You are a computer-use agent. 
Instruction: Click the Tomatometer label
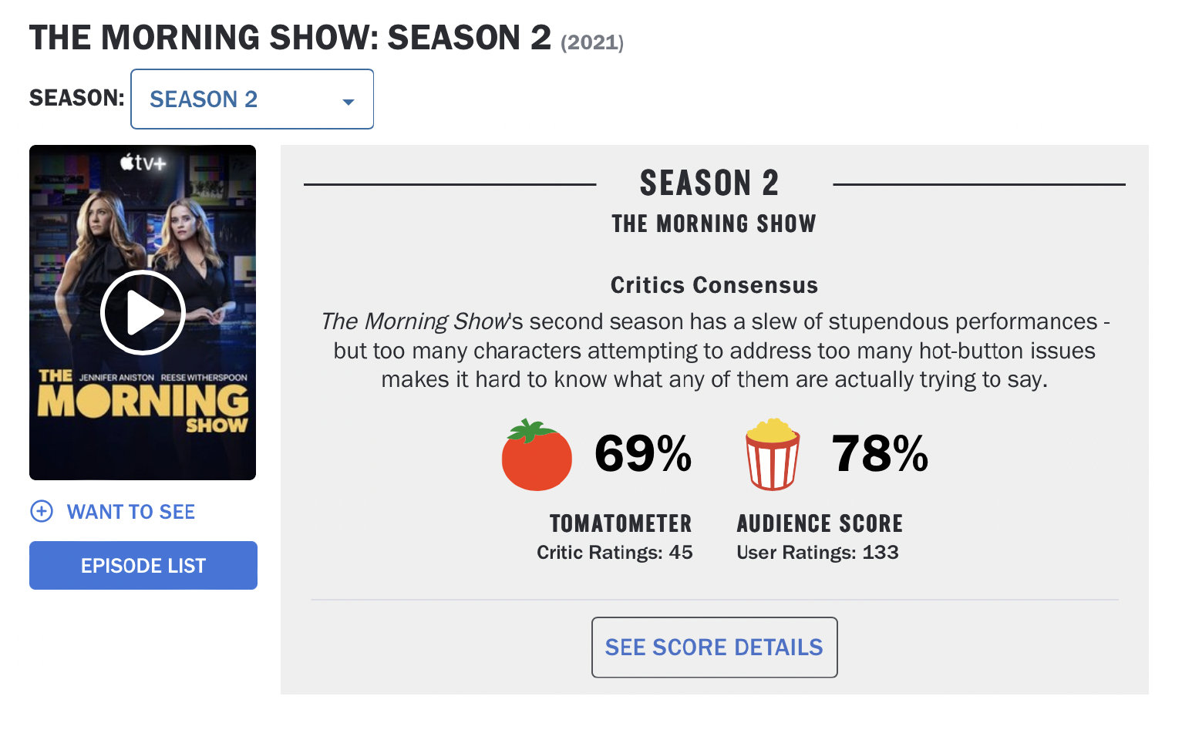pos(621,524)
